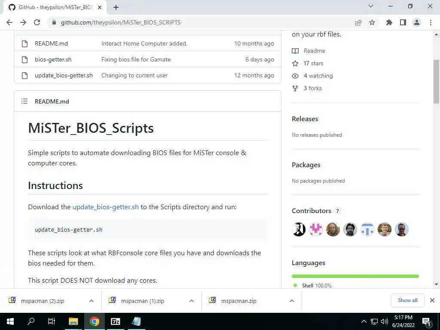This screenshot has height=330, width=440.
Task: Close the GitHub MiSTer_BIOS tab
Action: pos(100,7)
